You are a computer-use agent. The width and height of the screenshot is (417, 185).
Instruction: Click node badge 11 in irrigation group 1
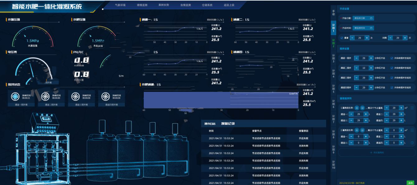point(357,108)
